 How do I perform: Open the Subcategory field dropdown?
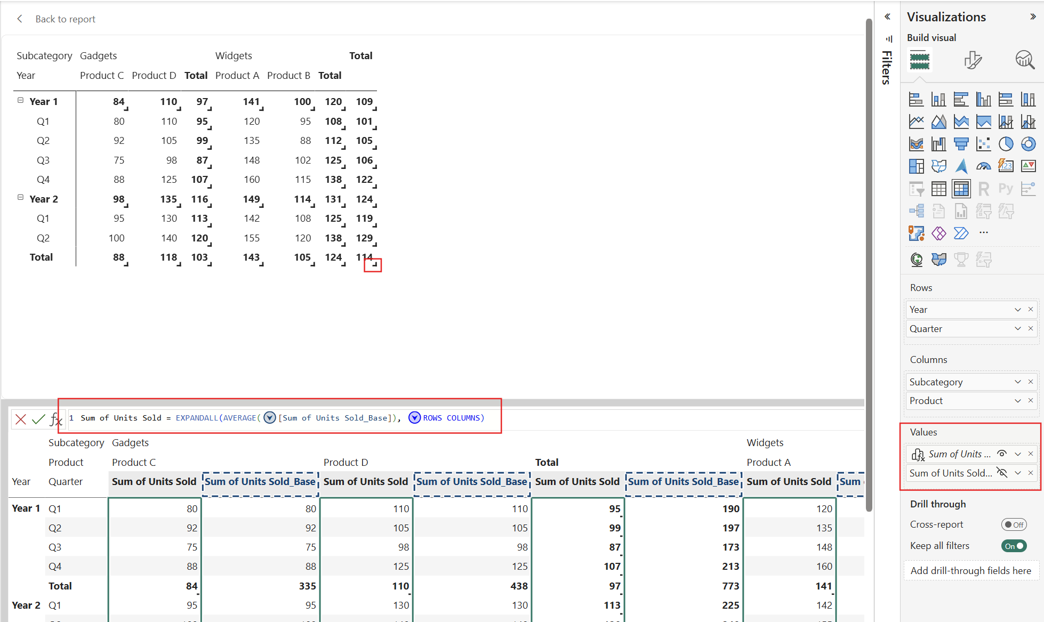pyautogui.click(x=1017, y=382)
